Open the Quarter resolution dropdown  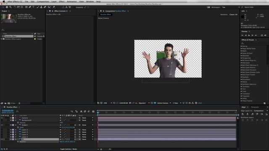[x=144, y=103]
